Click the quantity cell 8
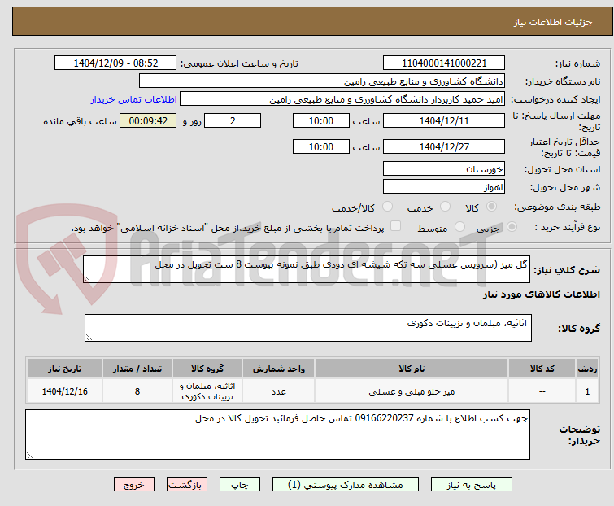This screenshot has width=614, height=506. (137, 391)
